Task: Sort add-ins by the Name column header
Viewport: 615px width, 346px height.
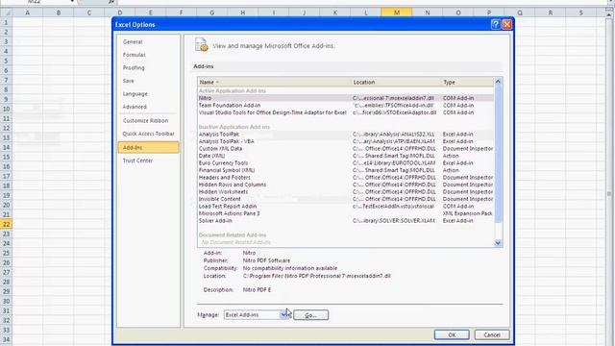Action: [x=274, y=82]
